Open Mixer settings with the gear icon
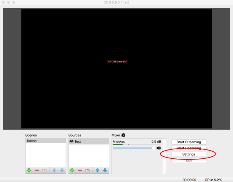 (x=123, y=135)
